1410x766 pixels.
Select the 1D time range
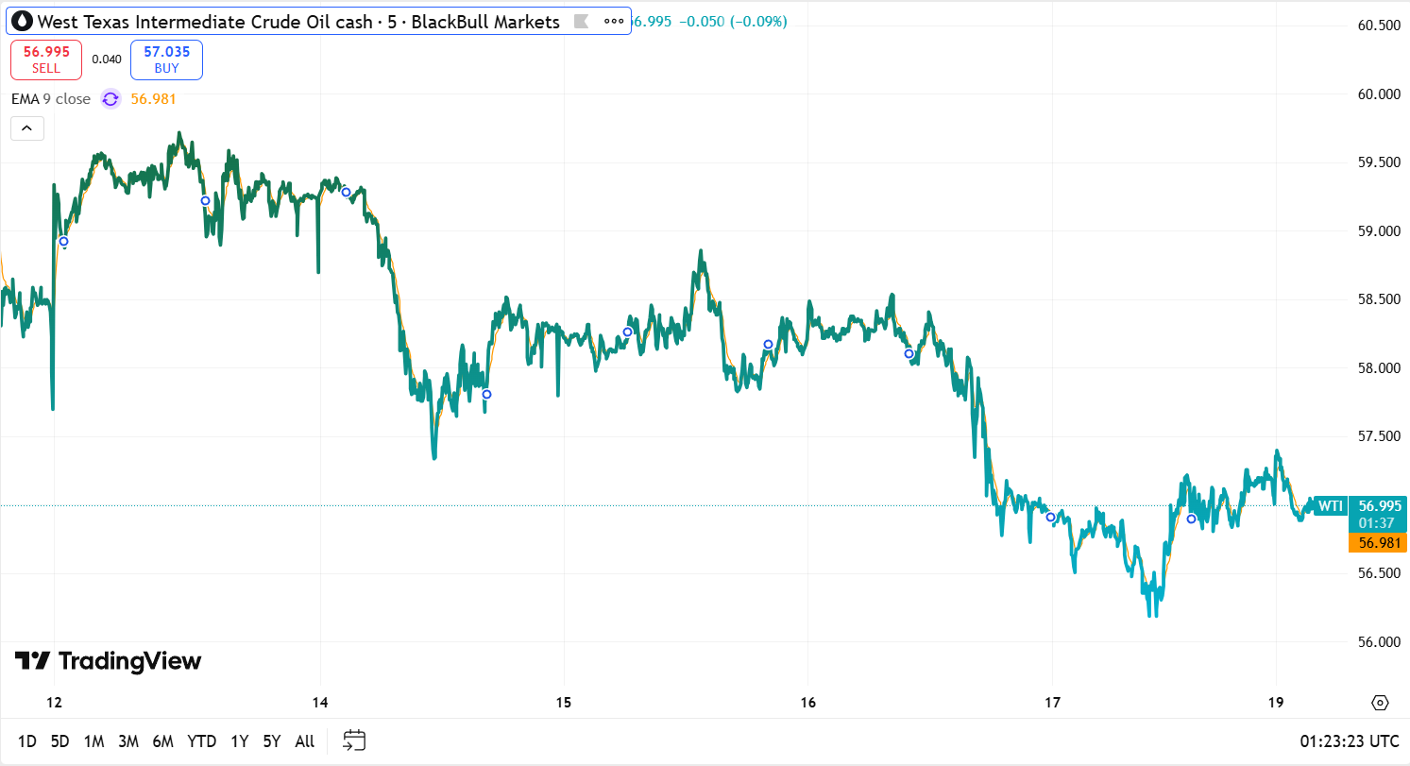(27, 741)
